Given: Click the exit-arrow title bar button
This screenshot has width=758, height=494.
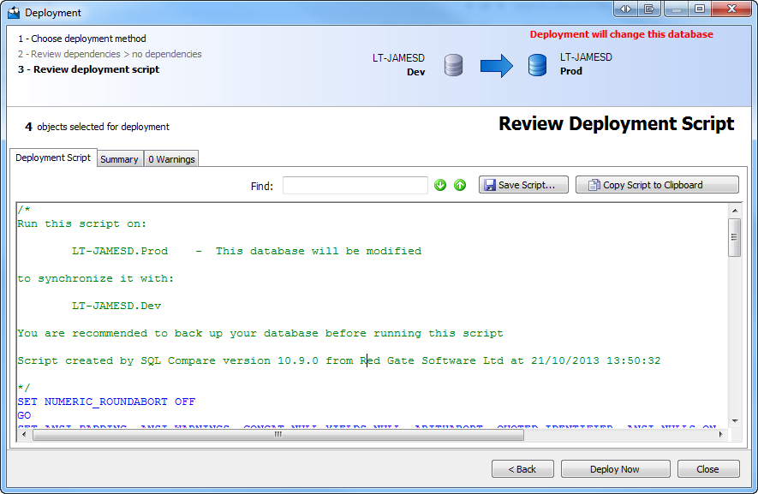Looking at the screenshot, I should [649, 9].
